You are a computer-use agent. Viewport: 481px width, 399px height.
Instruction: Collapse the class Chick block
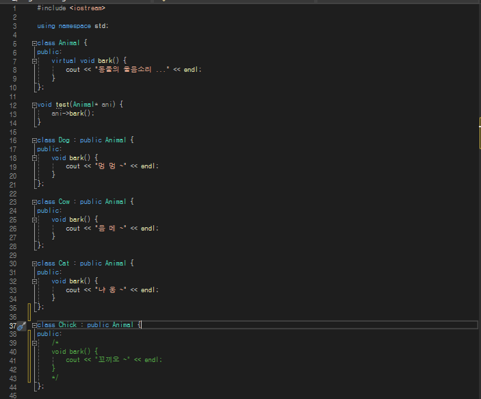pos(34,325)
